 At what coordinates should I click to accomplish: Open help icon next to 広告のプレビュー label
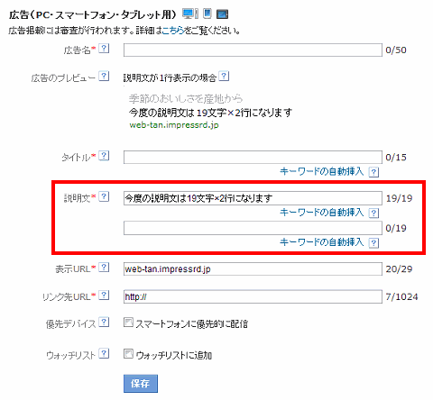point(104,76)
